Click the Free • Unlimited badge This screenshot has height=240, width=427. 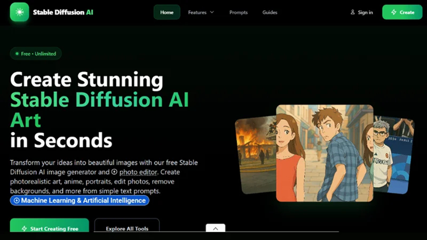click(36, 54)
